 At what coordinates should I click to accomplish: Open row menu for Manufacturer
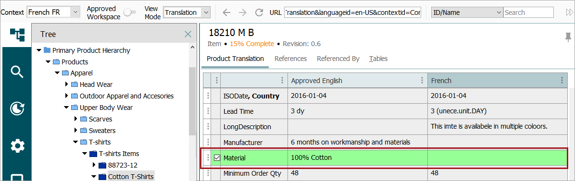tap(208, 142)
